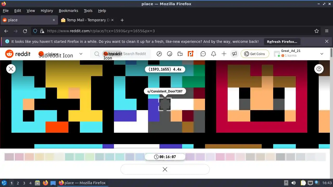Open the file manager from the taskbar
The image size is (333, 187).
pos(37,183)
